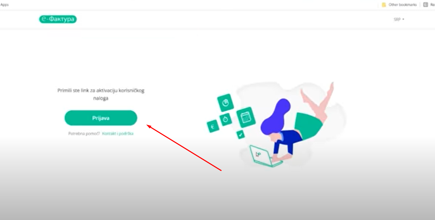
Task: Open the Reading list icon
Action: pos(425,5)
